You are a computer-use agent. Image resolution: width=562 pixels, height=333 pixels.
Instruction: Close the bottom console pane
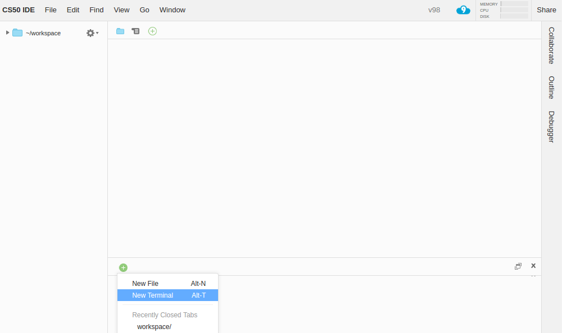click(x=533, y=266)
